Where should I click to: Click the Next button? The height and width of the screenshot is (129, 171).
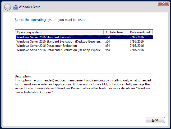click(155, 120)
